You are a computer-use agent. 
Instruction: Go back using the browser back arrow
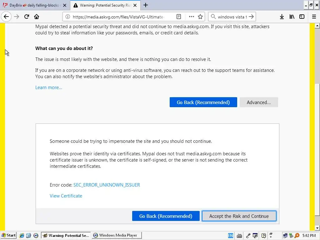(6, 17)
